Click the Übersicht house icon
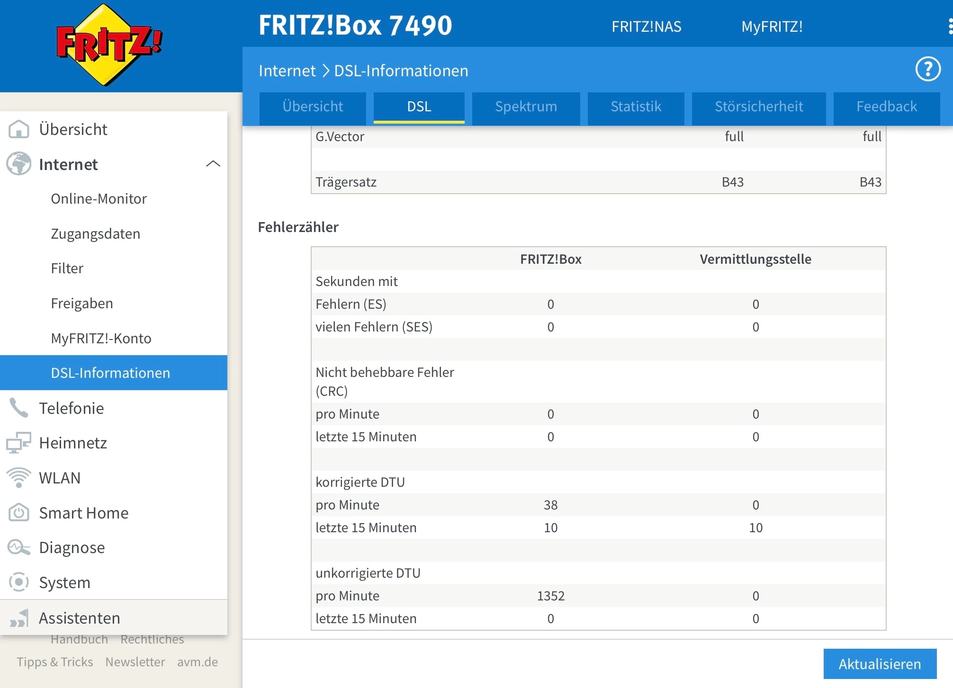This screenshot has height=688, width=953. pos(19,129)
